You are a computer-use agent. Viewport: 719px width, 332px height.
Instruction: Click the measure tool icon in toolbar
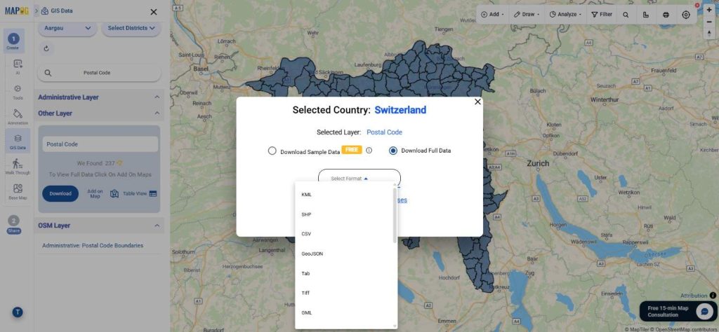pyautogui.click(x=646, y=15)
